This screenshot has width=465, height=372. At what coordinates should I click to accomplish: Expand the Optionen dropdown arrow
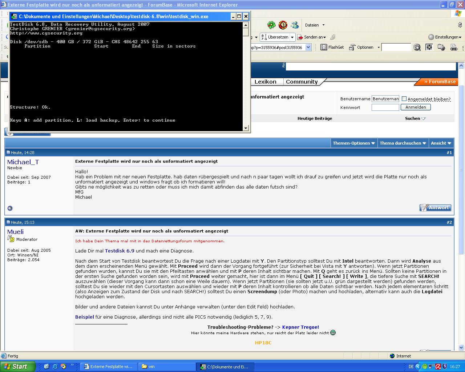378,47
